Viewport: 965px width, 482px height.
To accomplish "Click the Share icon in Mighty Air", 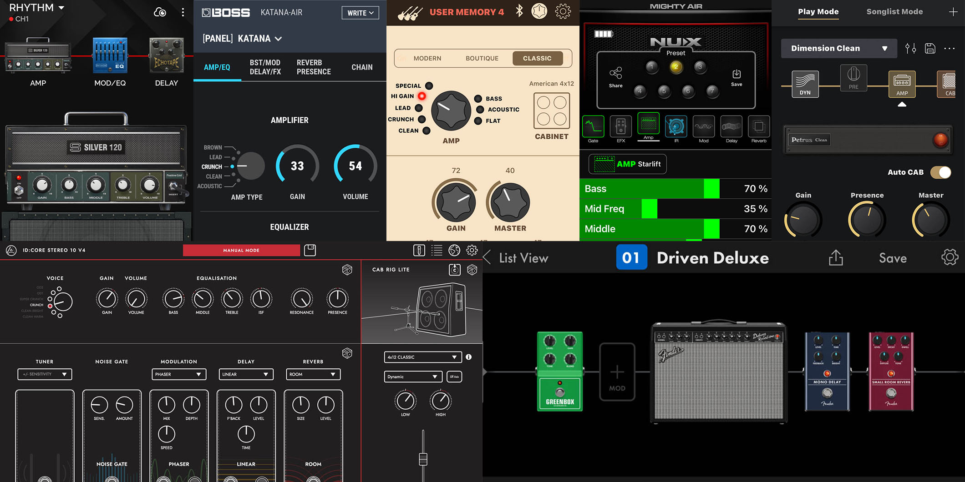I will 615,77.
